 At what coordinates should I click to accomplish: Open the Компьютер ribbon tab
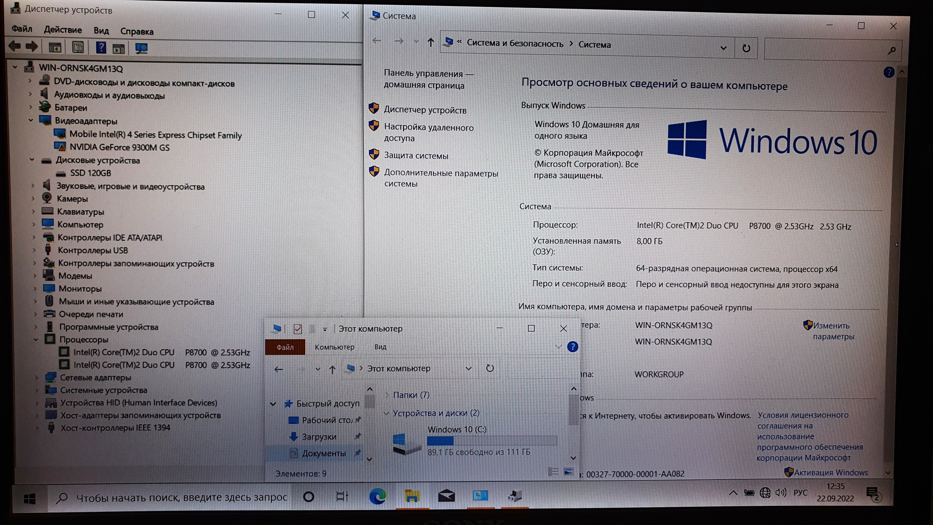(x=334, y=347)
